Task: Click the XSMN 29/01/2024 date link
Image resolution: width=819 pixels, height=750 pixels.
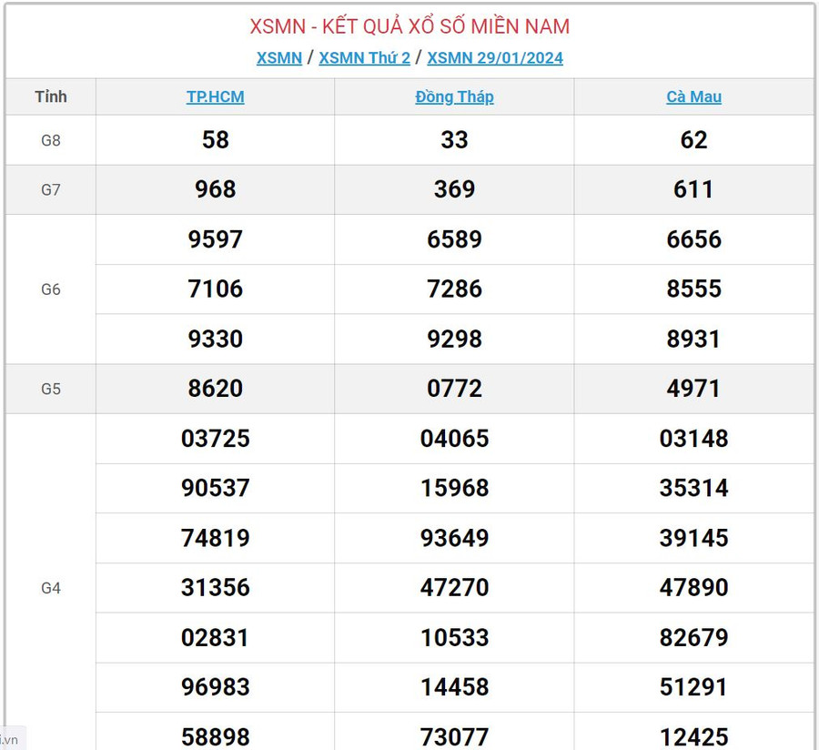Action: [495, 58]
